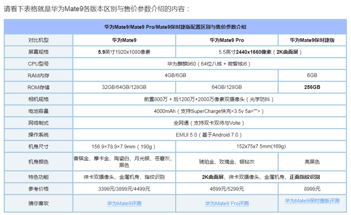Click the 特色功能 row label

coord(39,177)
